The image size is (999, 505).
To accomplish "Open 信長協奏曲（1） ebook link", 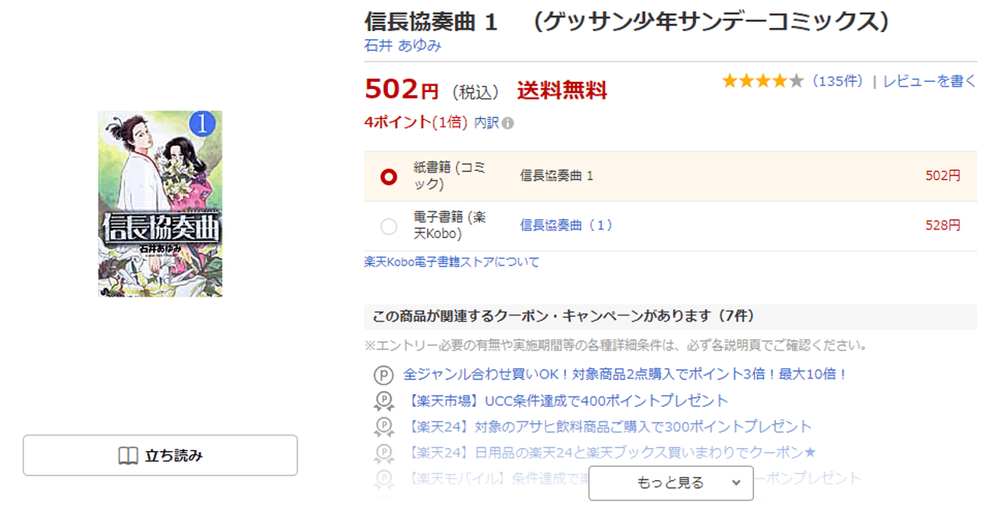I will [567, 226].
